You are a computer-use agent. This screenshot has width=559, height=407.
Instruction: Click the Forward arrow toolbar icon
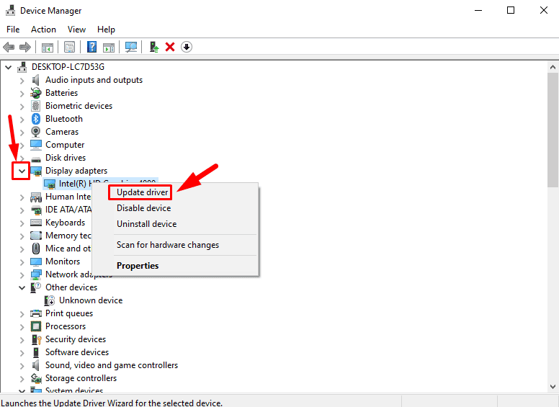25,47
